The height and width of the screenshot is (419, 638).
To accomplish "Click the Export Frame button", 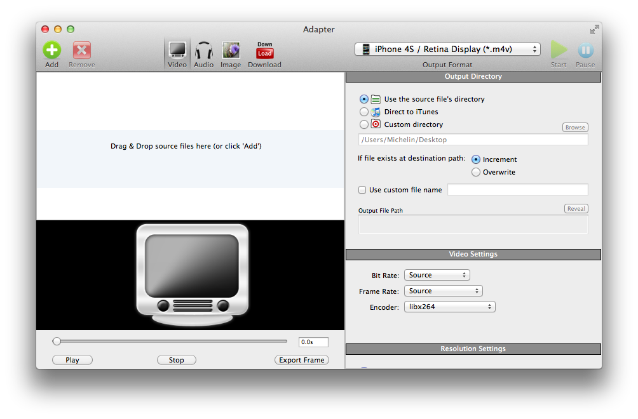I will coord(301,360).
